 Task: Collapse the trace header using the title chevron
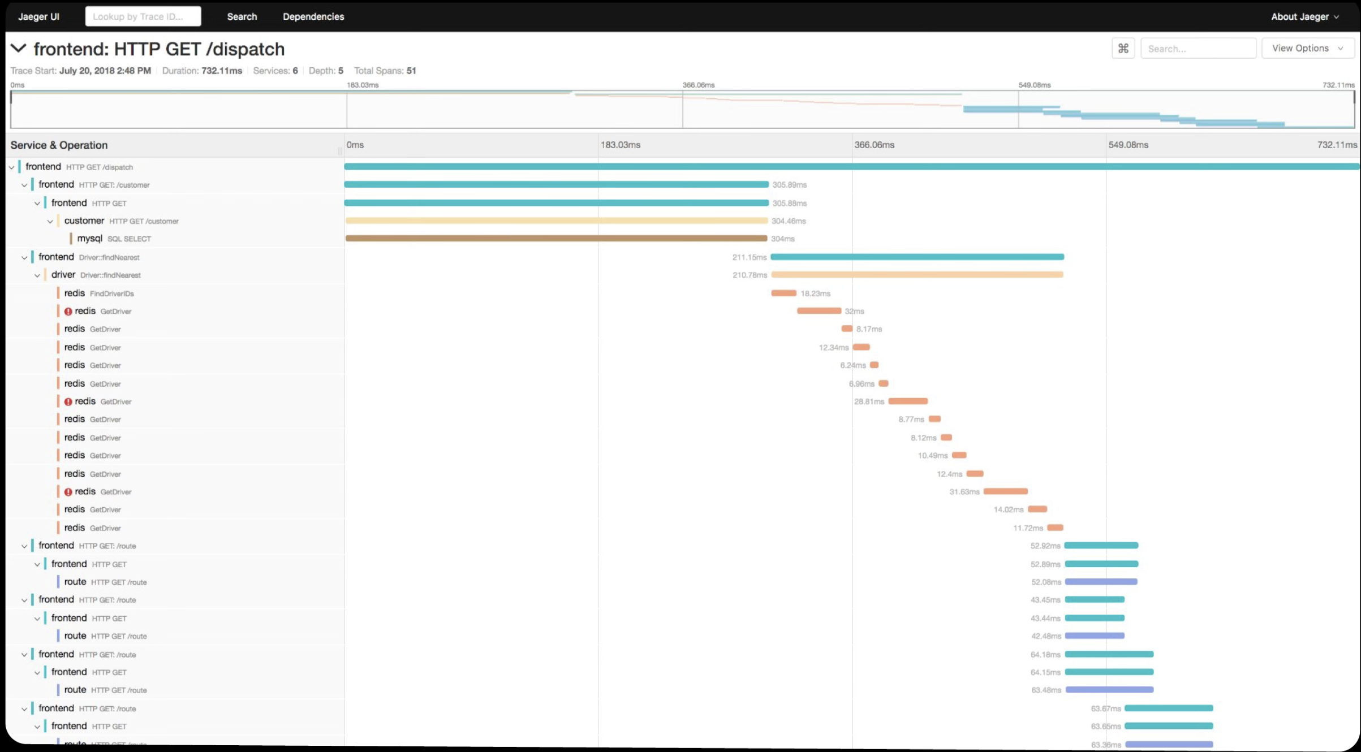click(x=19, y=49)
